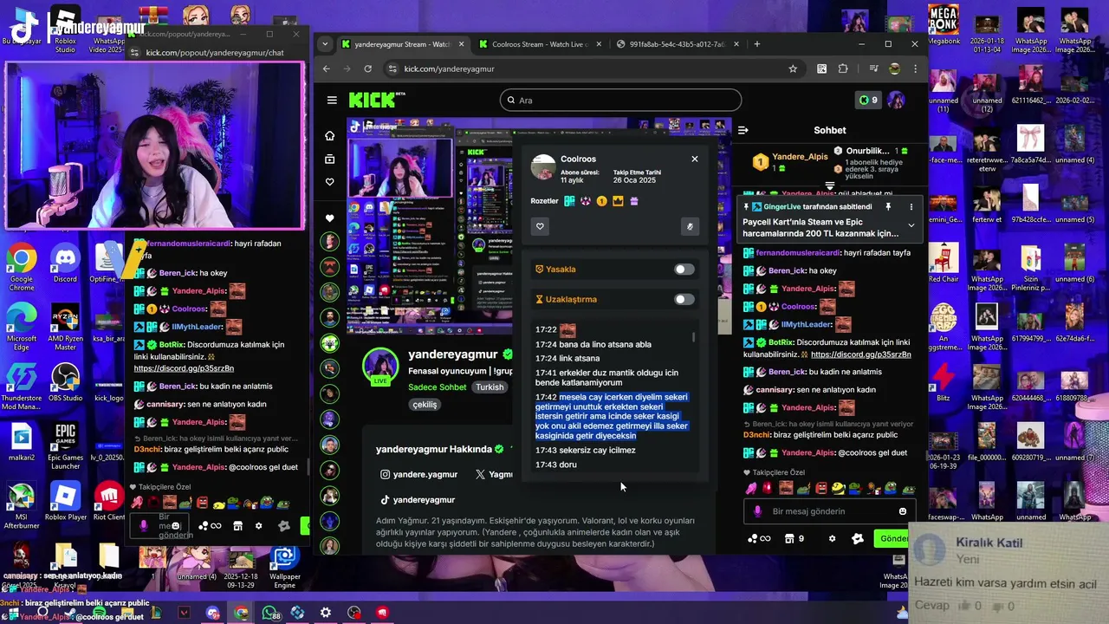Screen dimensions: 1109x624
Task: Open Chrome extensions puzzle icon
Action: coord(843,68)
